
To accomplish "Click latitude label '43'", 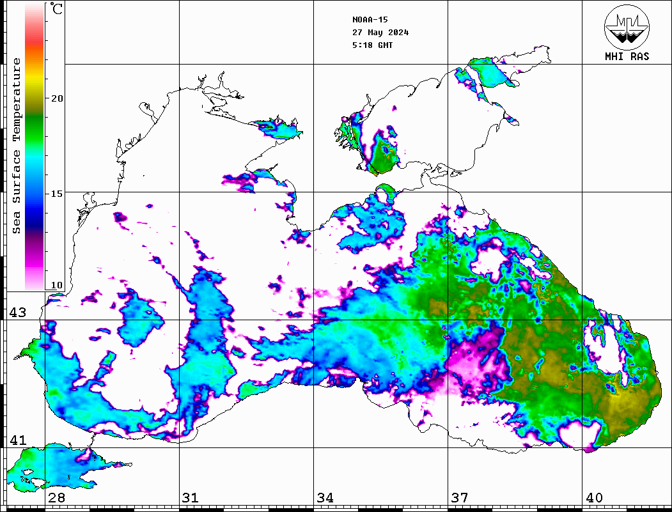I will click(18, 313).
